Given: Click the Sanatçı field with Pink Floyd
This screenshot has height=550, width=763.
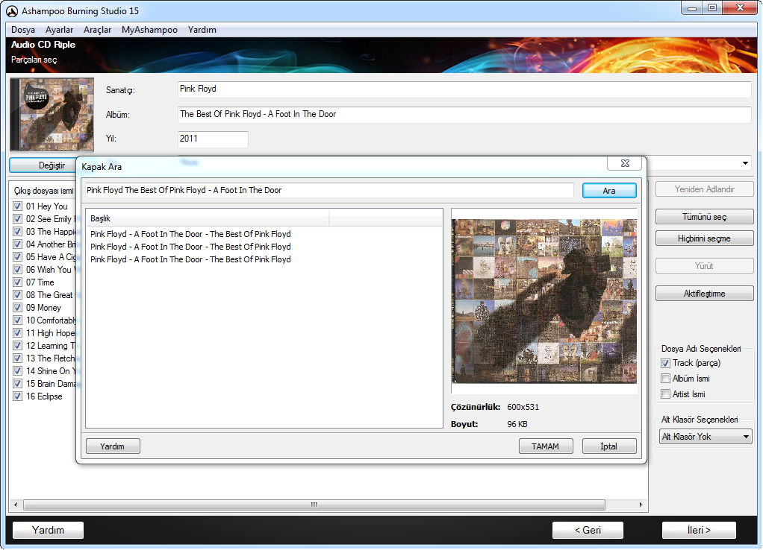Looking at the screenshot, I should pyautogui.click(x=464, y=89).
